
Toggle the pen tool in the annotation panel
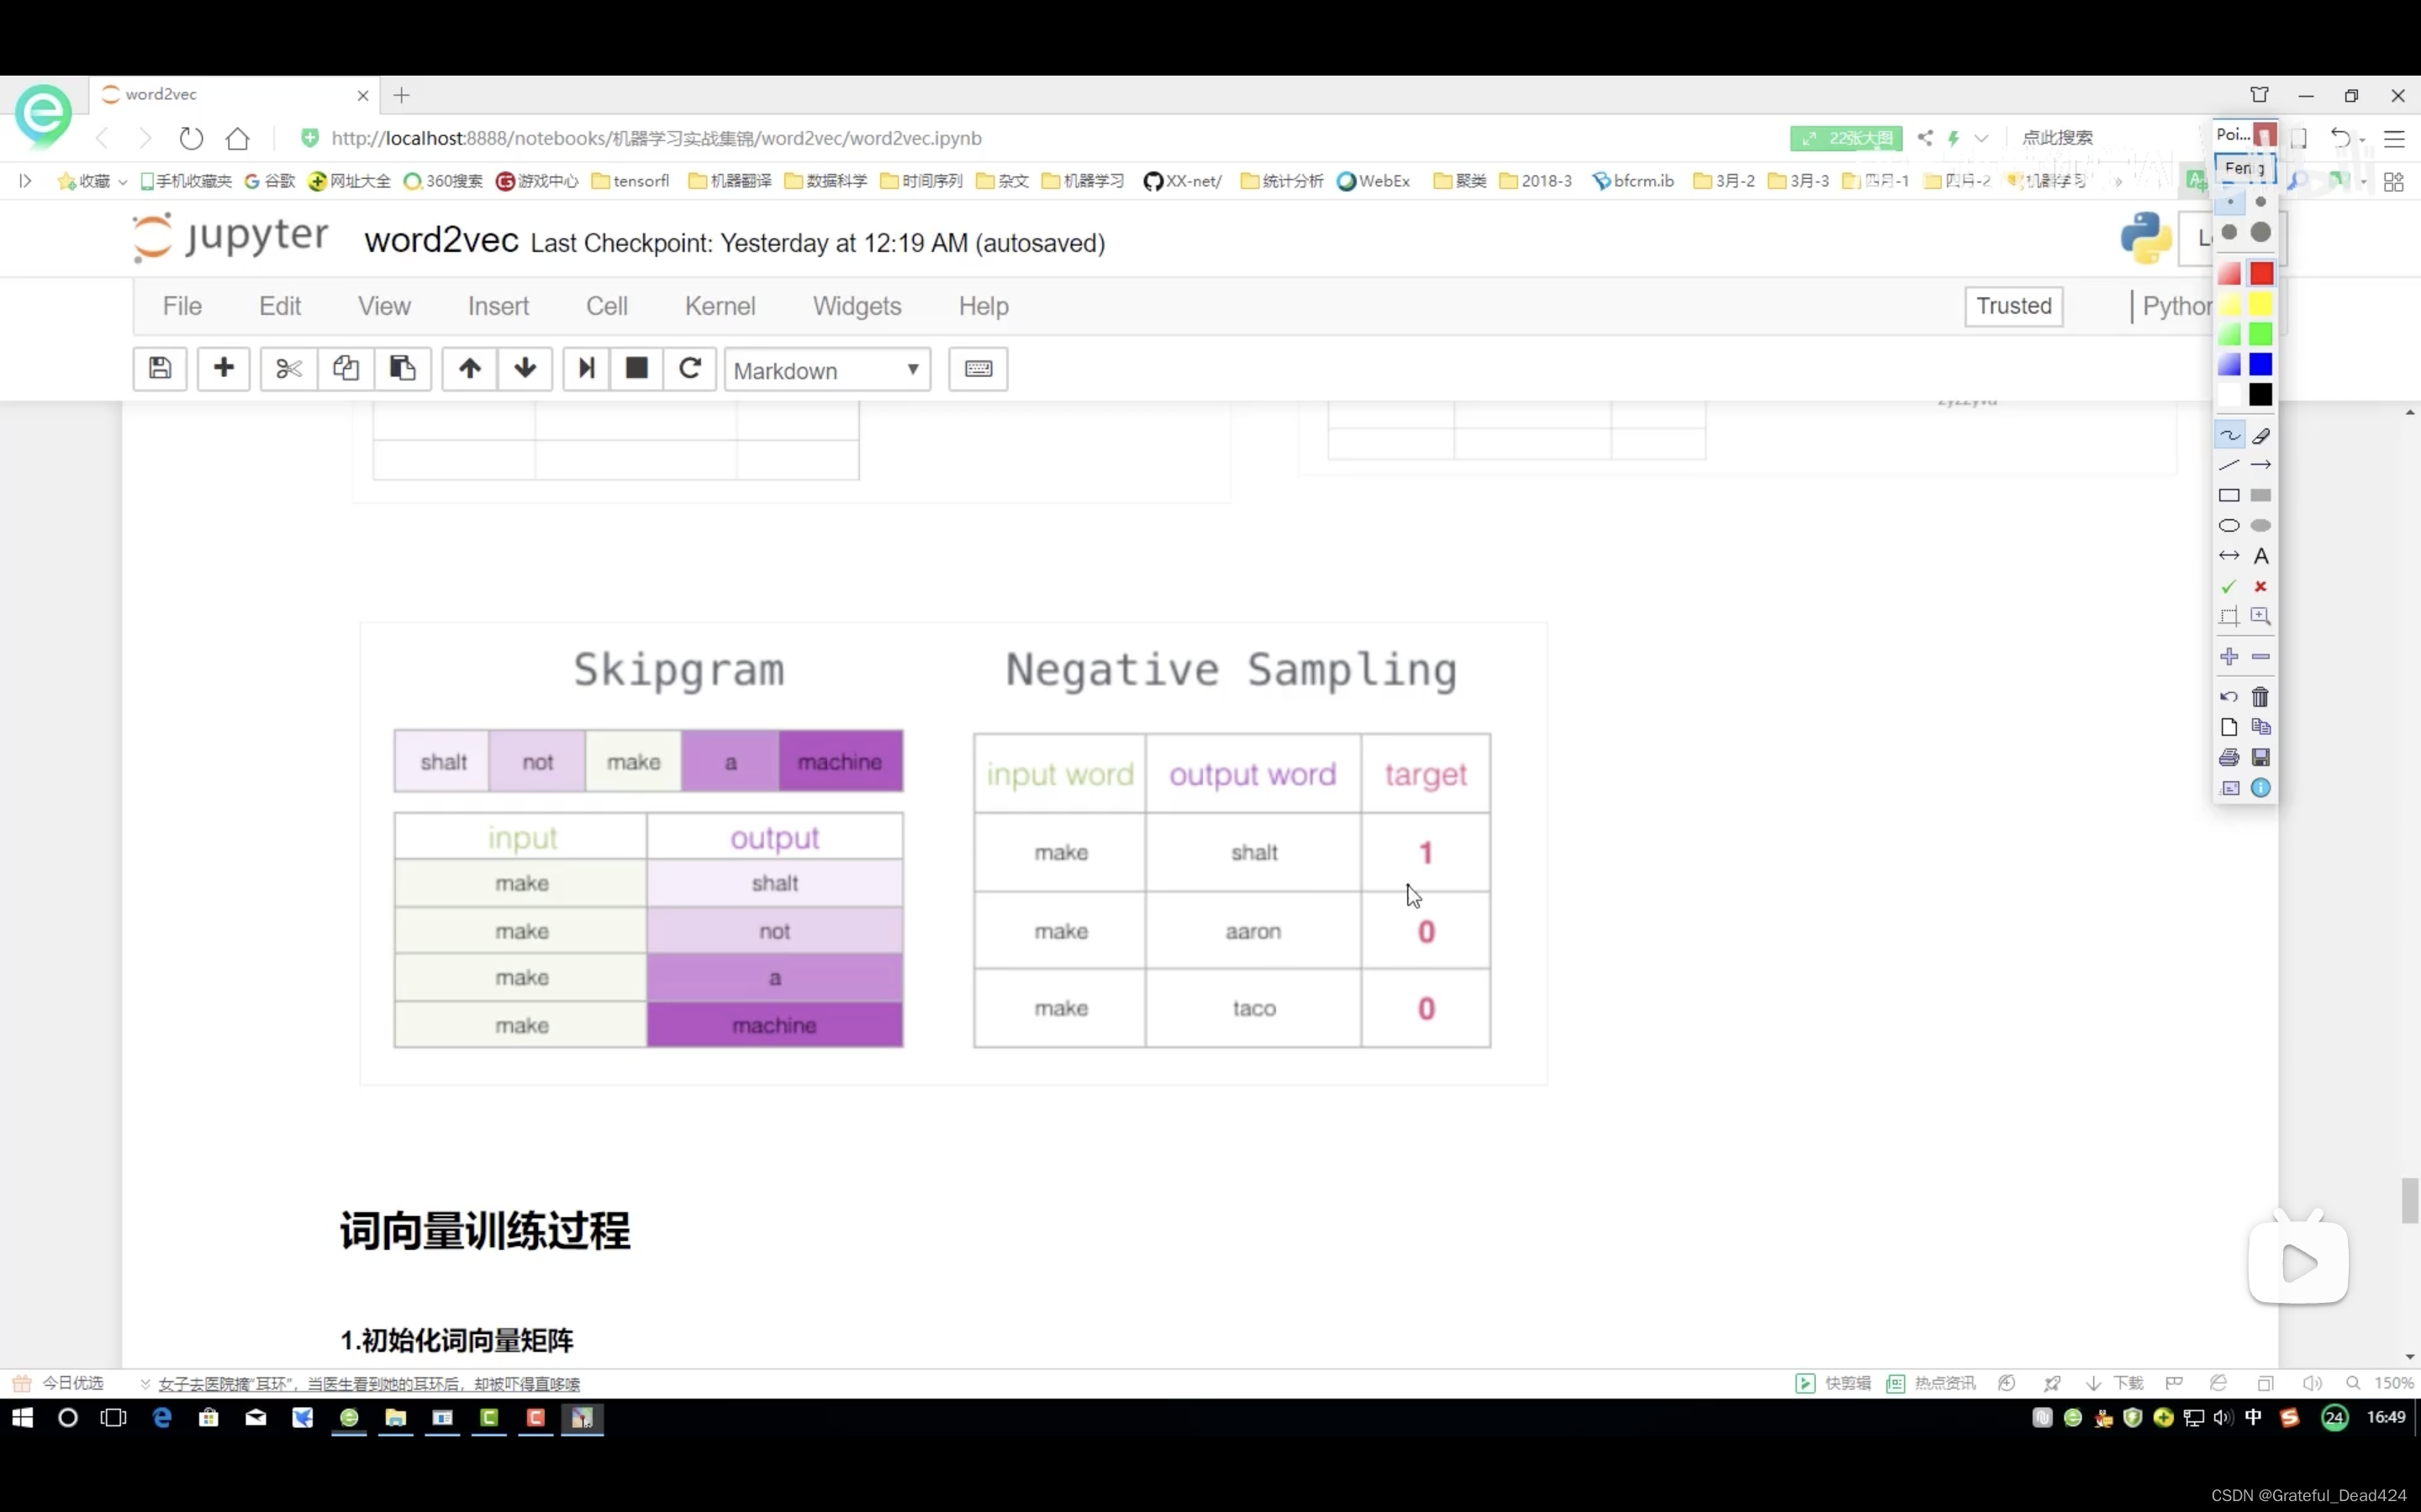coord(2230,436)
